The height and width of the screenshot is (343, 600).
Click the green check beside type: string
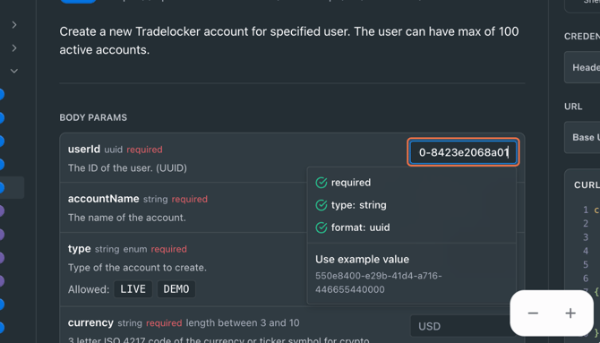point(321,205)
